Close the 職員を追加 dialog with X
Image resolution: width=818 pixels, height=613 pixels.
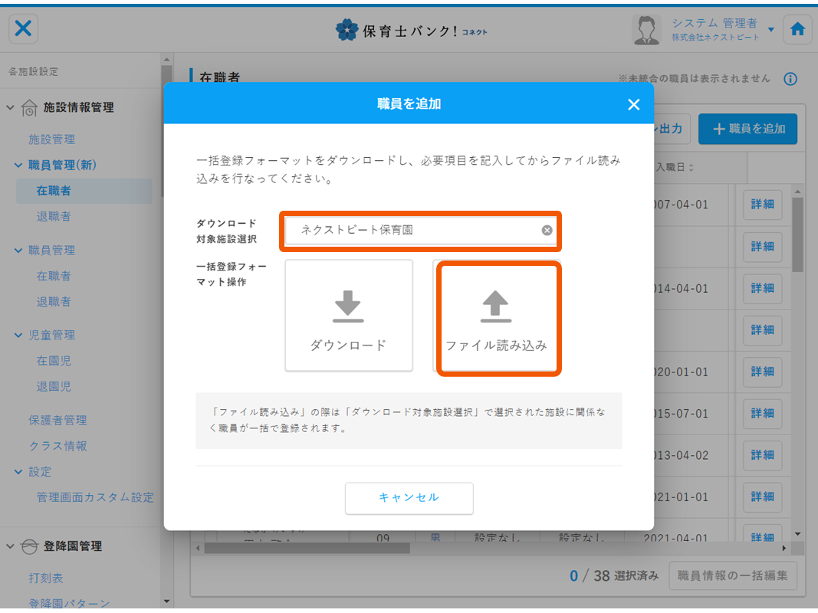click(633, 104)
